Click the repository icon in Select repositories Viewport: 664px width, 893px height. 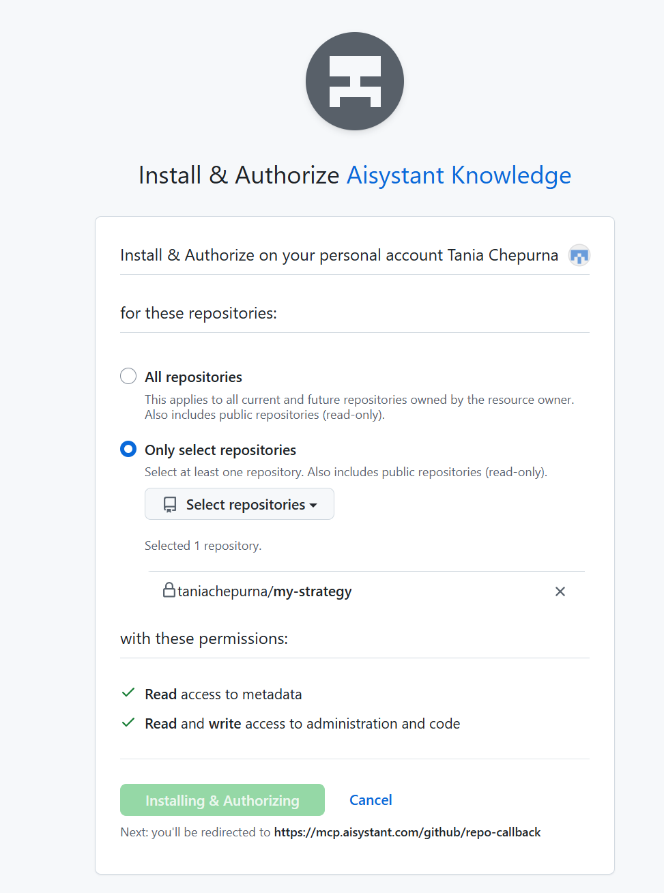(x=170, y=505)
